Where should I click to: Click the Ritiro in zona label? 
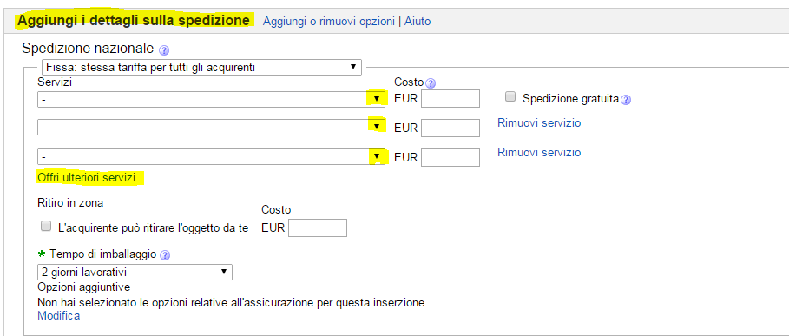(70, 203)
